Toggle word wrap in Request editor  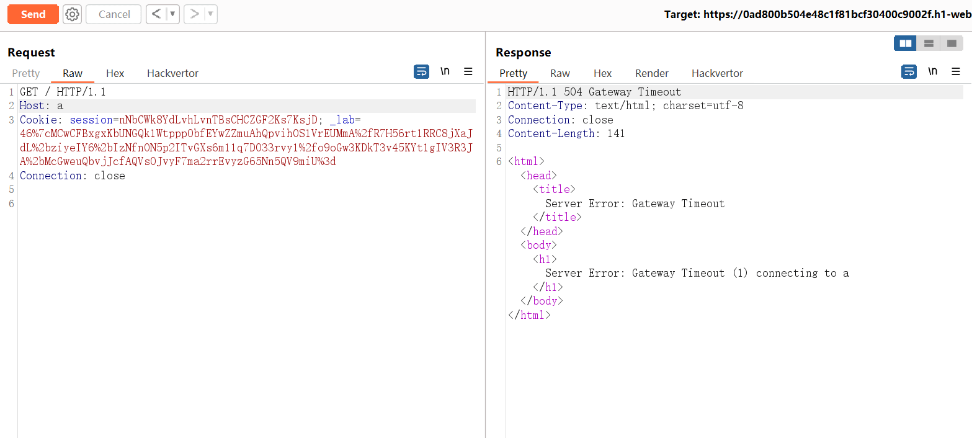coord(421,71)
